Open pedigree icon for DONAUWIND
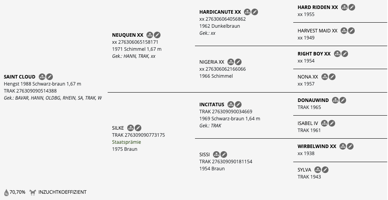 tap(335, 100)
